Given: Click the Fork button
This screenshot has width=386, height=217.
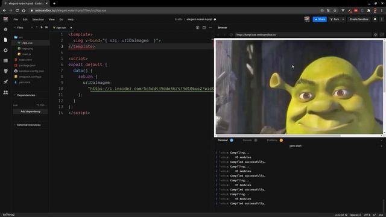Looking at the screenshot, I should click(335, 19).
